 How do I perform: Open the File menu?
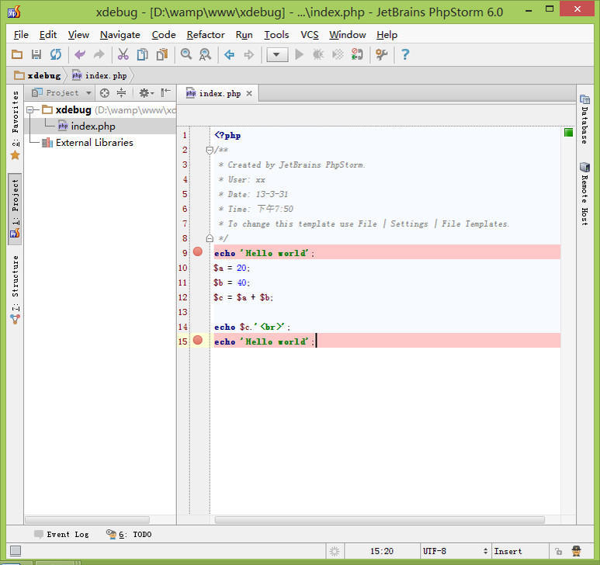point(21,35)
